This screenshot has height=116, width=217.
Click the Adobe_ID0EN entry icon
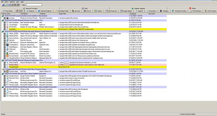click(x=7, y=33)
